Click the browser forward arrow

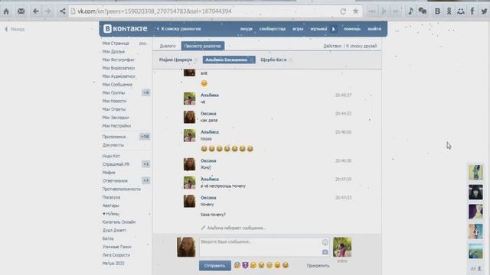point(47,11)
